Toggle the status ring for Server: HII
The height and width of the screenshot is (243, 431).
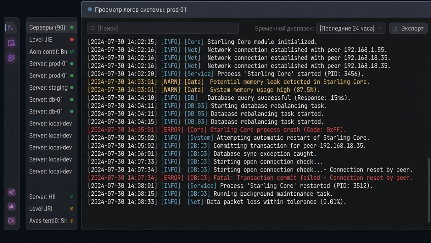(71, 197)
